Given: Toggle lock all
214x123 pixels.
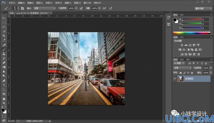Looking at the screenshot, I should [x=192, y=73].
